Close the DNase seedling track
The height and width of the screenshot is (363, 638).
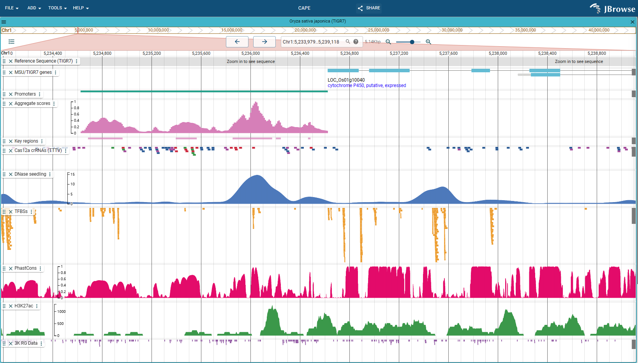[x=11, y=175]
